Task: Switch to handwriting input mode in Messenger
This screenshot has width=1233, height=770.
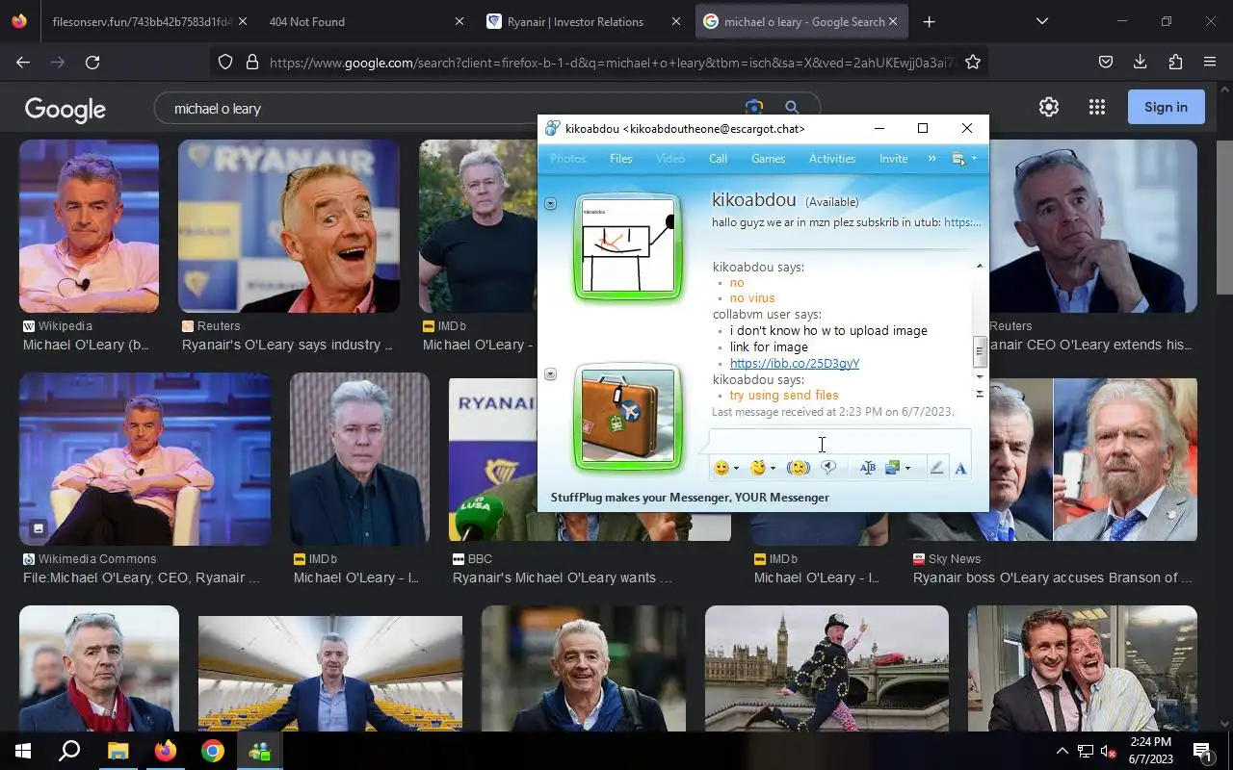Action: click(936, 468)
